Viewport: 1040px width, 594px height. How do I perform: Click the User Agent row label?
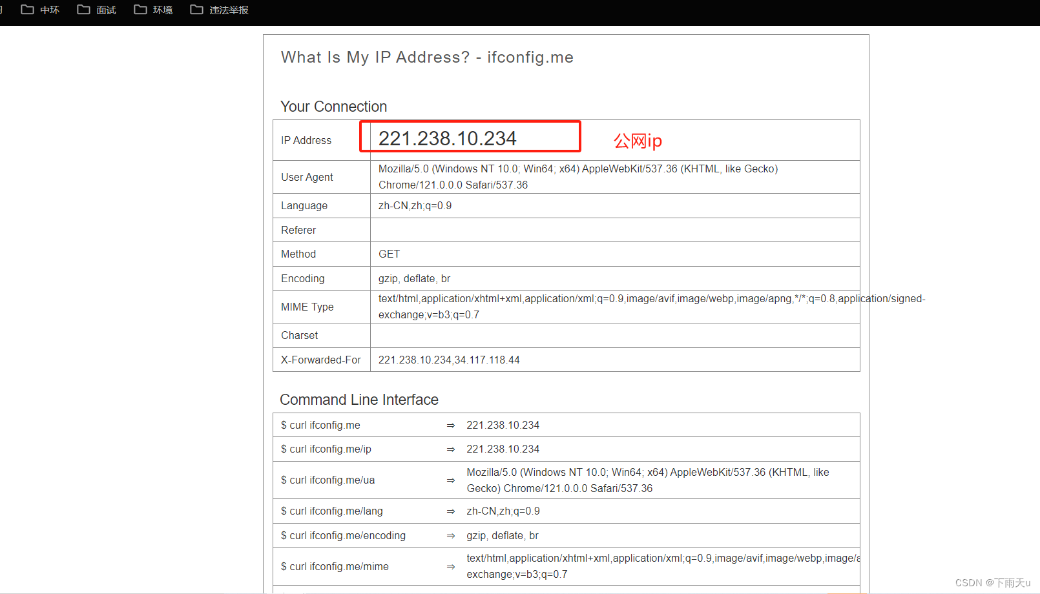307,177
